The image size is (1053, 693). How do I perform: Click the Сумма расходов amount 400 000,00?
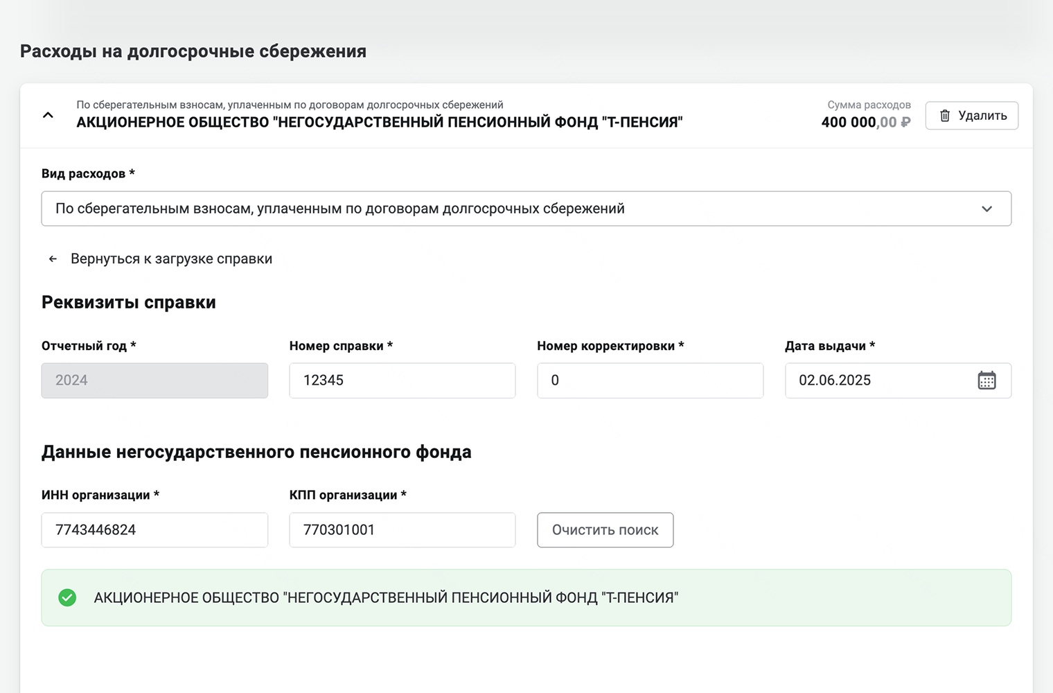(865, 123)
